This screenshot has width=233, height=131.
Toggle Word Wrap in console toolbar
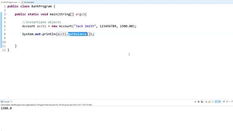(213, 102)
